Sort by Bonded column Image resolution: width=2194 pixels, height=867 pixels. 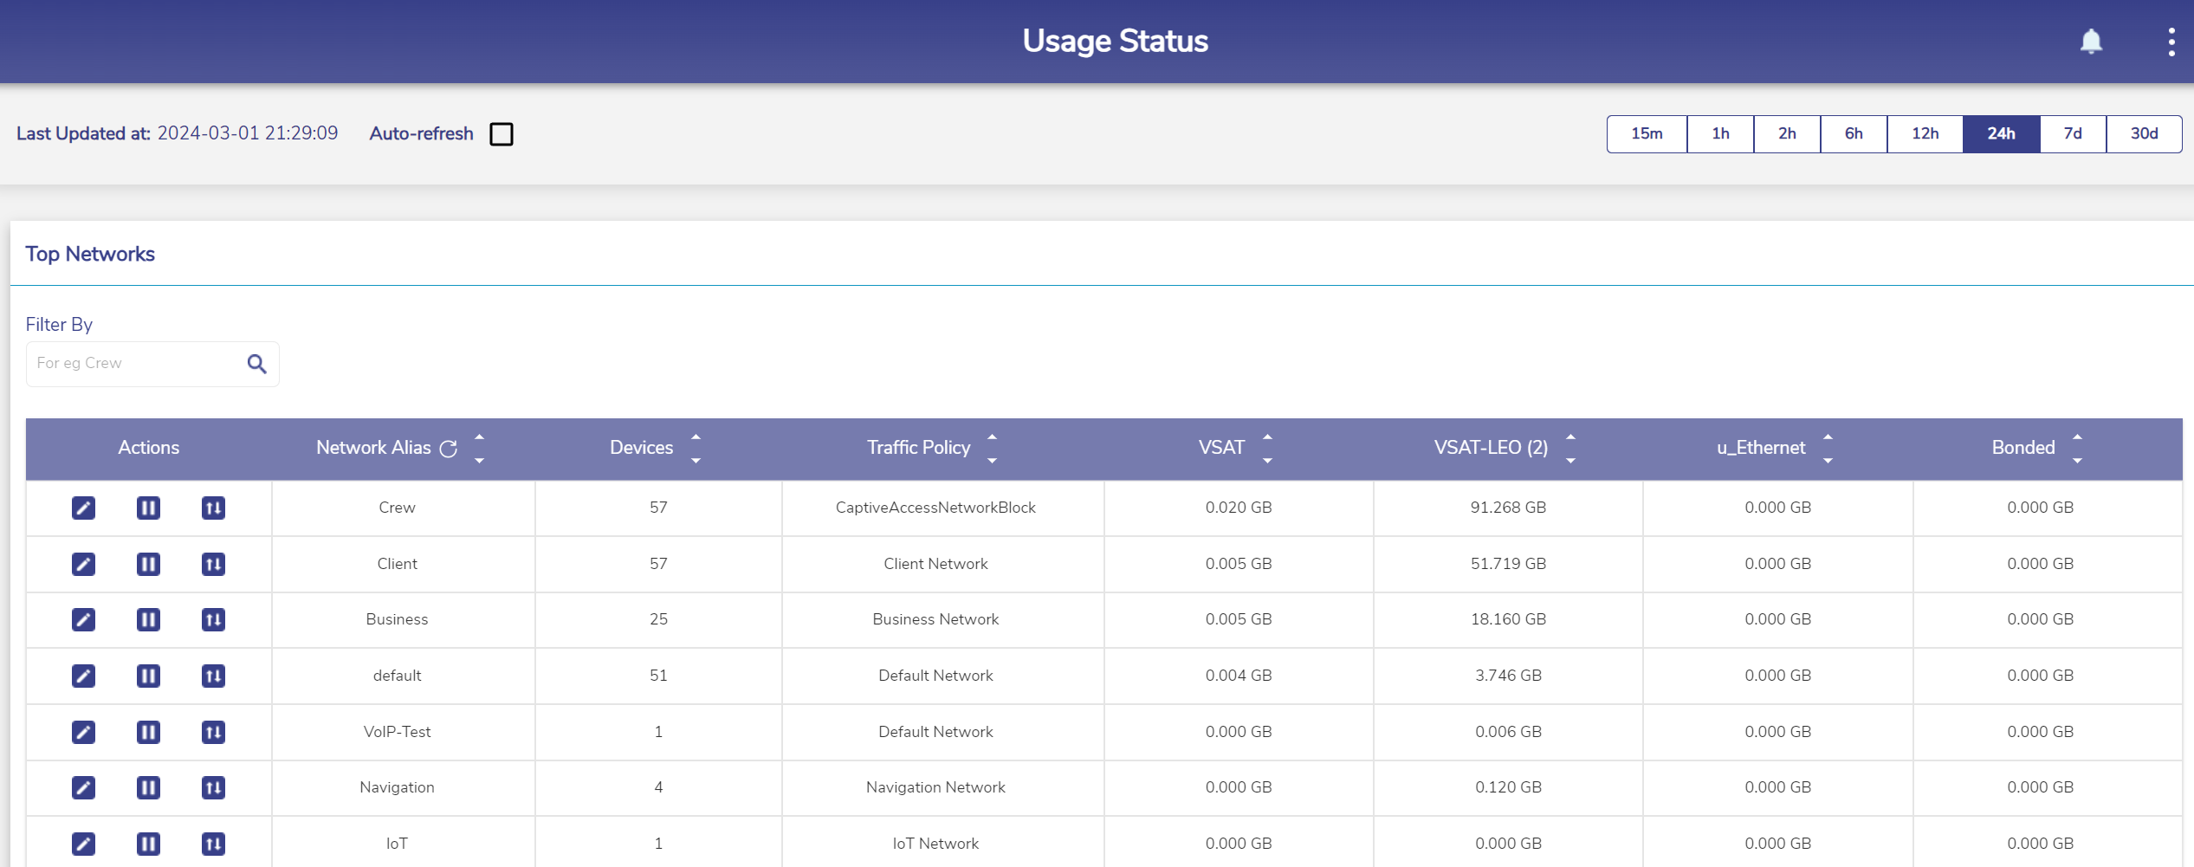click(2076, 449)
